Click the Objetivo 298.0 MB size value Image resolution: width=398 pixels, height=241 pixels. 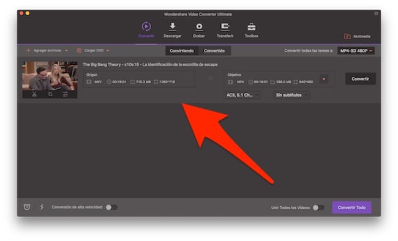[x=283, y=82]
